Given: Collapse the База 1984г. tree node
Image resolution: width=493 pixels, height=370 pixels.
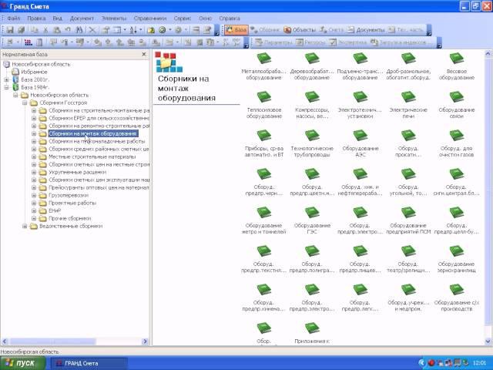Looking at the screenshot, I should [6, 87].
